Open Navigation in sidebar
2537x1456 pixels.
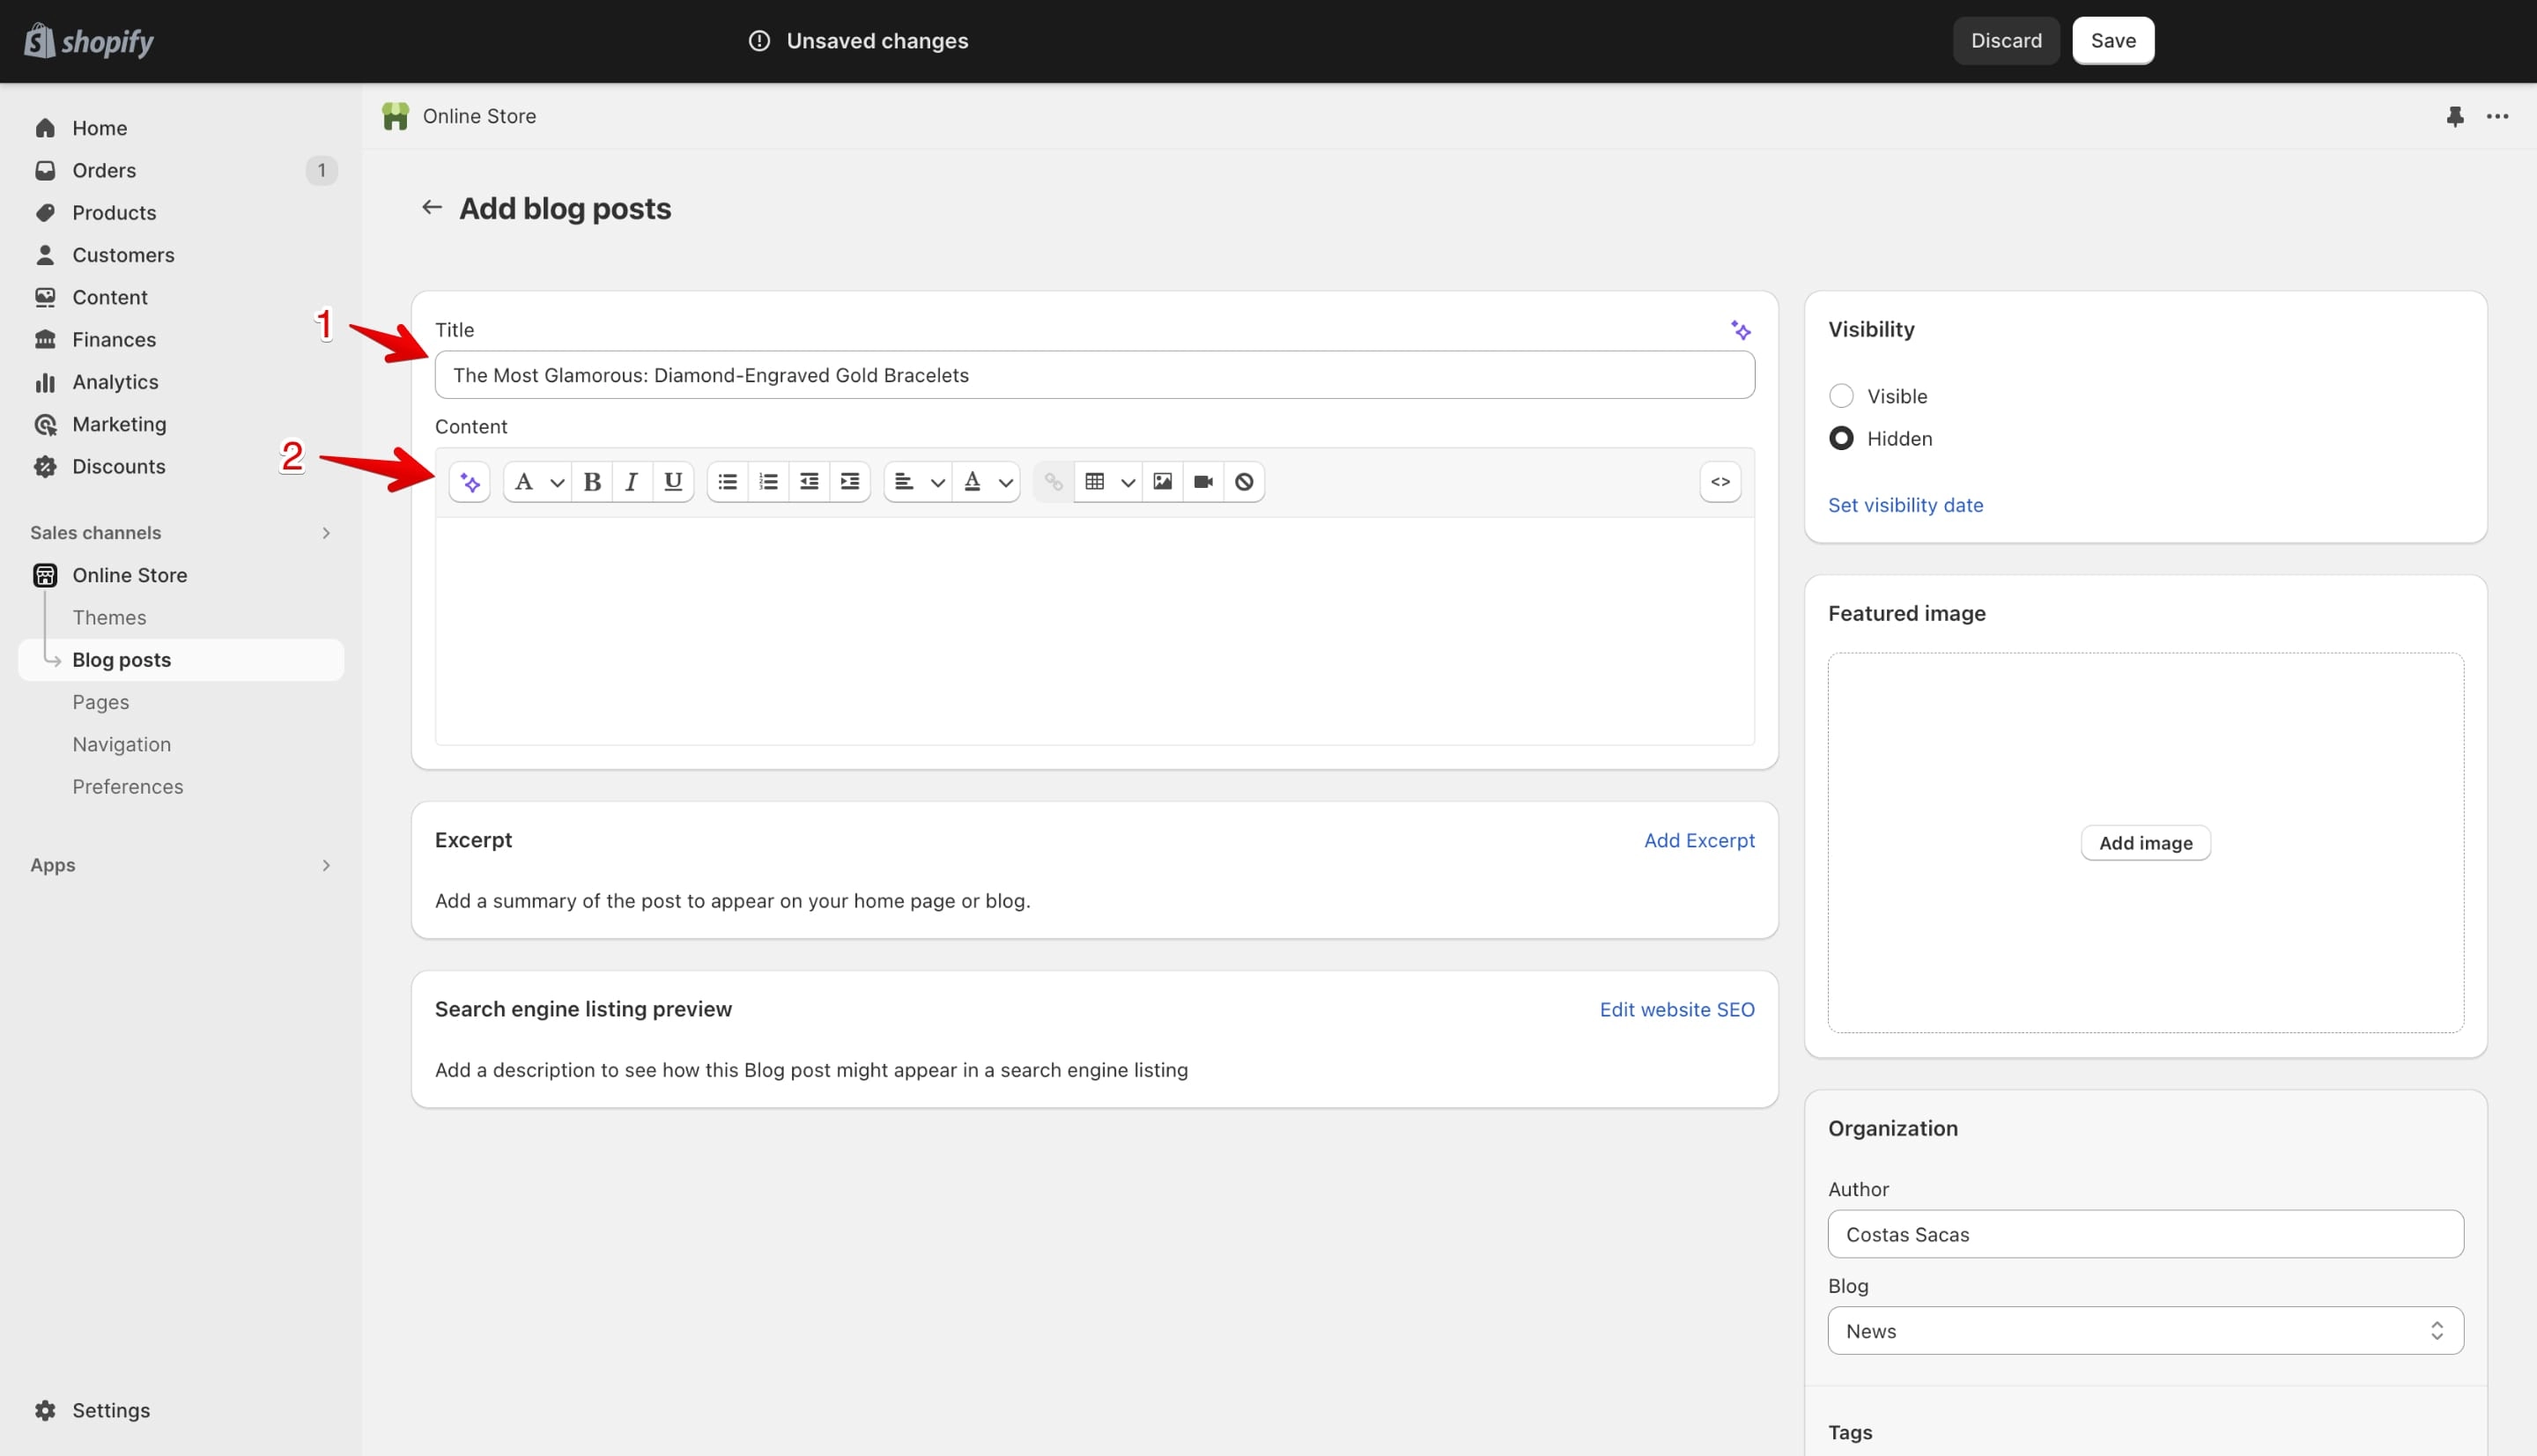[121, 744]
